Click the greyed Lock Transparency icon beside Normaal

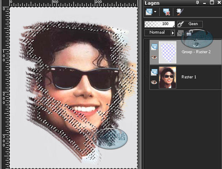tap(180, 33)
